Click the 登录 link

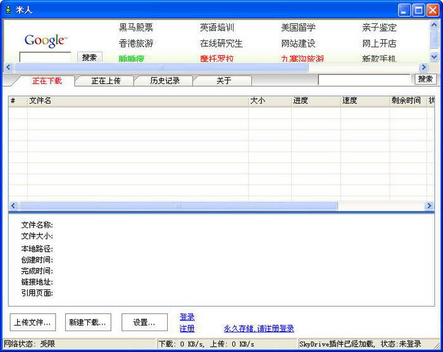click(x=187, y=317)
